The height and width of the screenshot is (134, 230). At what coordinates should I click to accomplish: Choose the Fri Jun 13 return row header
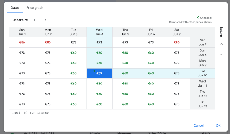[x=202, y=104]
